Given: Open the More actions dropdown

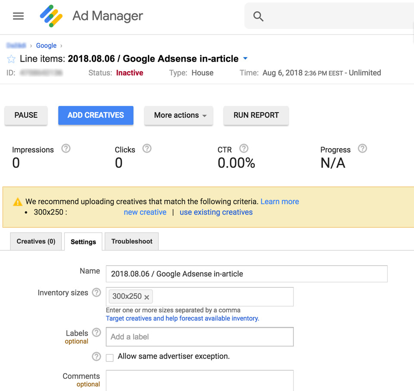Looking at the screenshot, I should 179,116.
